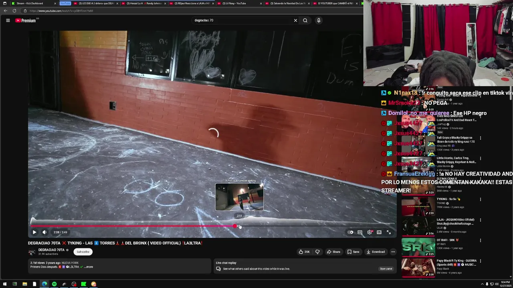Clear the search box with the X
513x288 pixels.
[x=295, y=20]
